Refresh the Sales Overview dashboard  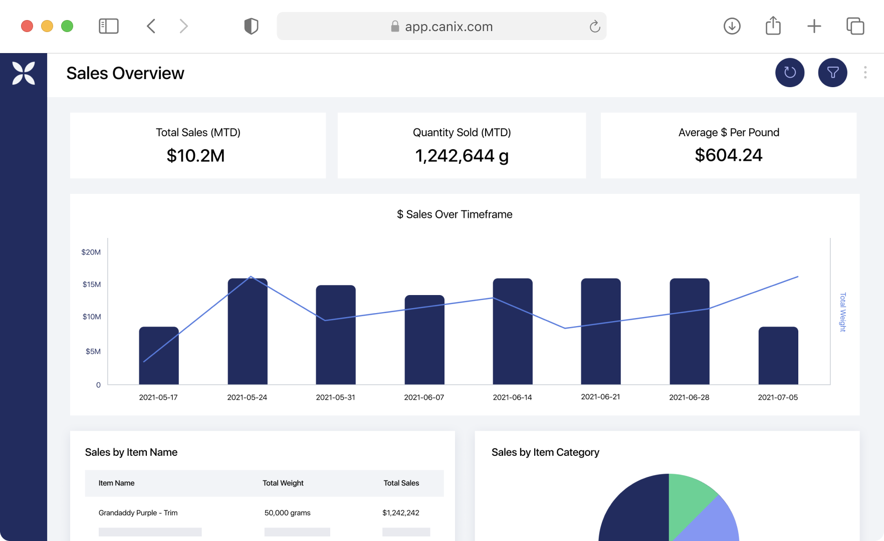pos(790,73)
